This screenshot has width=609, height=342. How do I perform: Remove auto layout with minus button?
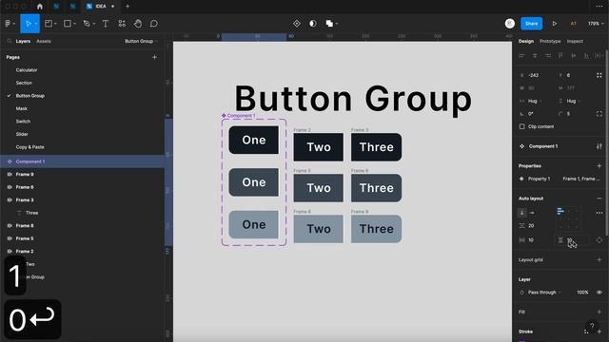(599, 199)
